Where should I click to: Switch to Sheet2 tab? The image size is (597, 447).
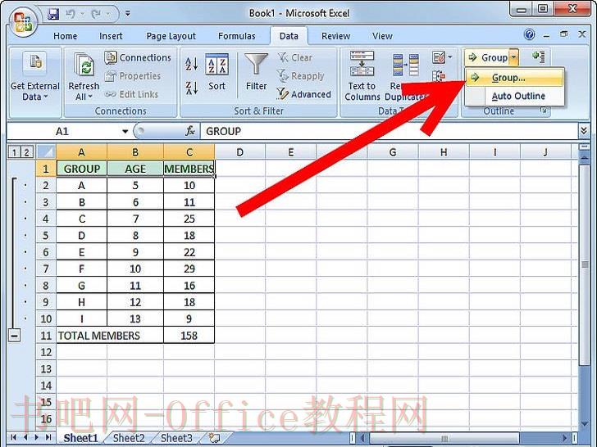click(x=129, y=438)
